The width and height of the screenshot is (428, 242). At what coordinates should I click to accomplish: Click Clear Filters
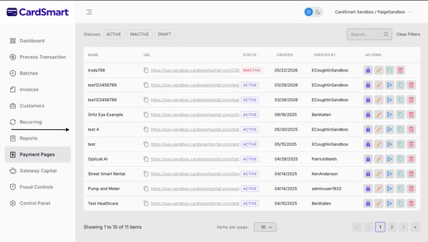[408, 34]
